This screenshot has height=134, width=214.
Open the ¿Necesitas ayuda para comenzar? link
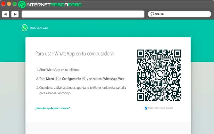pyautogui.click(x=52, y=108)
